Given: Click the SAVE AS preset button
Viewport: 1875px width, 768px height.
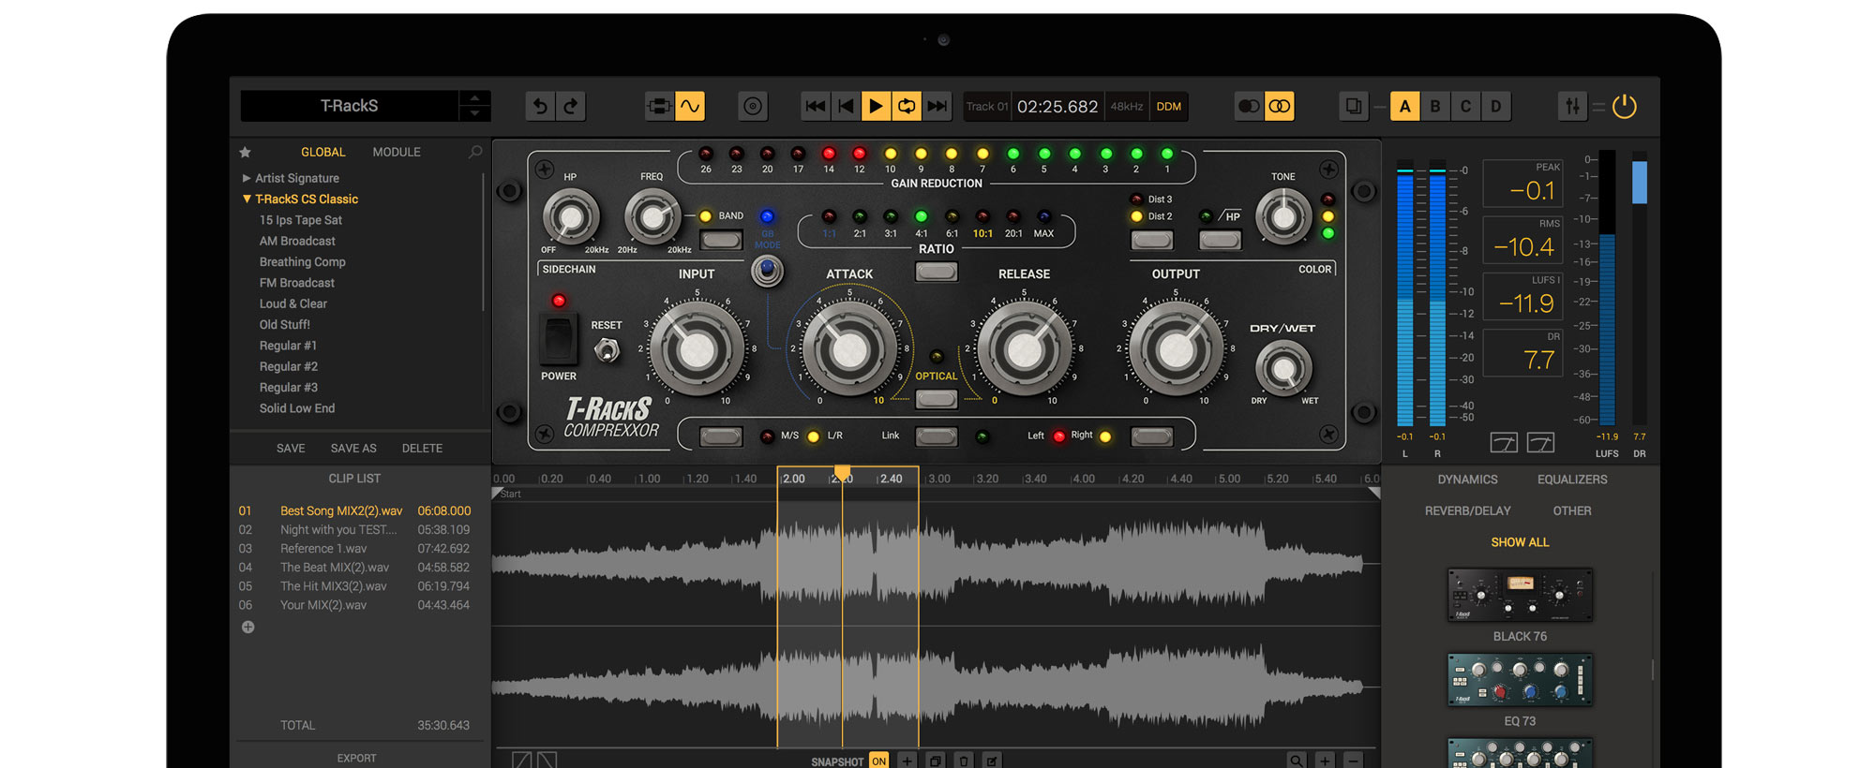Looking at the screenshot, I should (x=353, y=449).
